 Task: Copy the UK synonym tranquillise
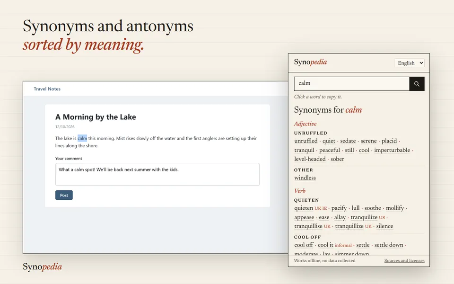[x=308, y=226]
